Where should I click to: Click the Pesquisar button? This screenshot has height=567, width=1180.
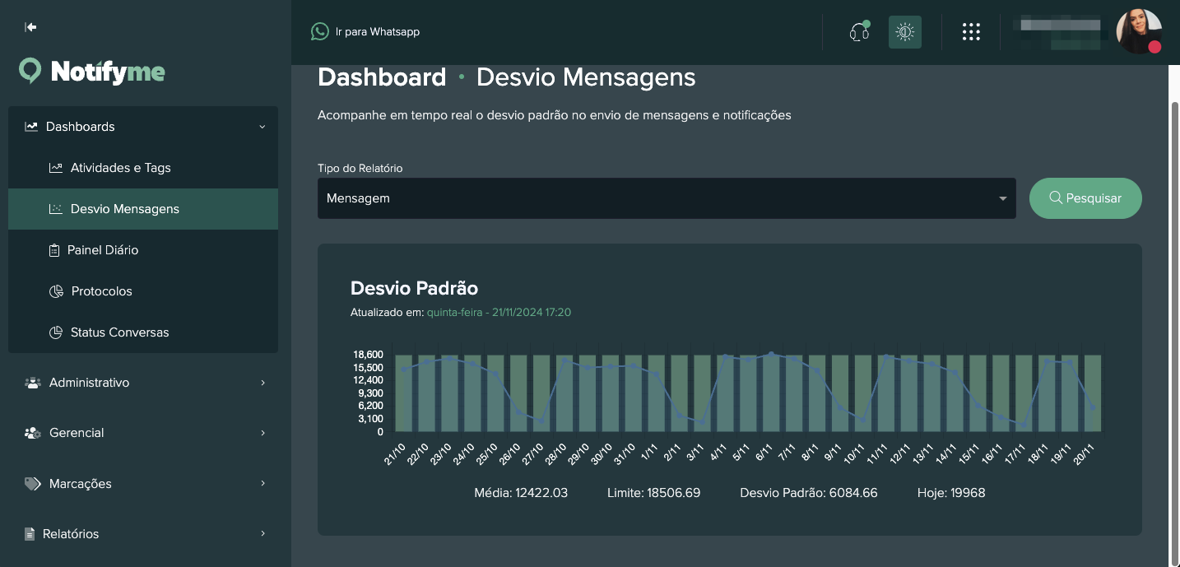(1085, 198)
